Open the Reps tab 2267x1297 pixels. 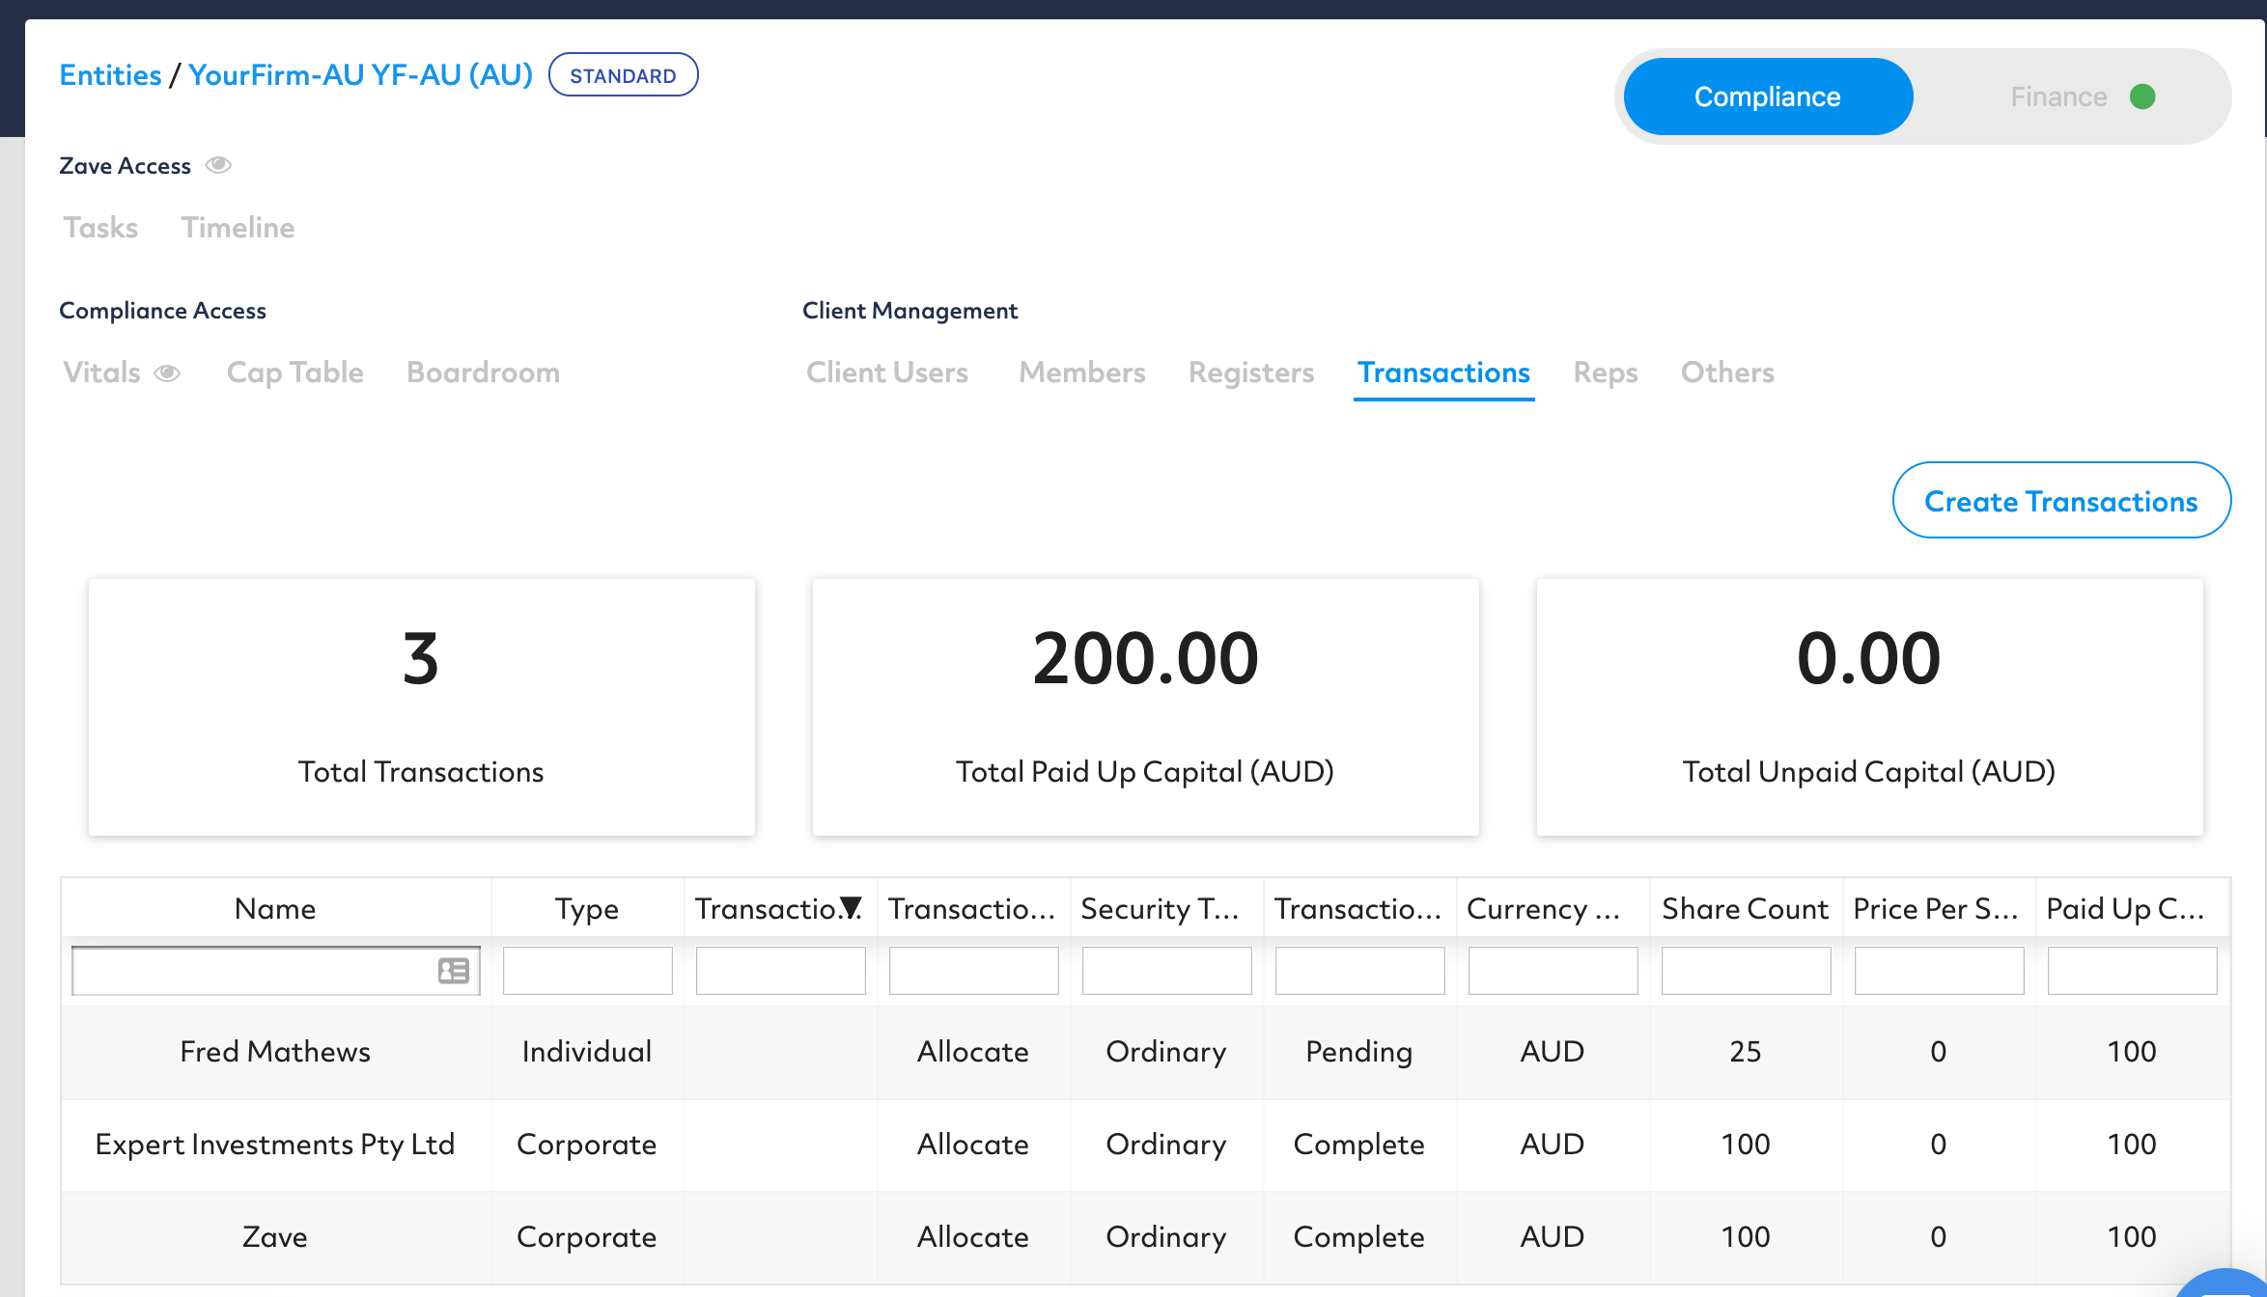pyautogui.click(x=1606, y=373)
